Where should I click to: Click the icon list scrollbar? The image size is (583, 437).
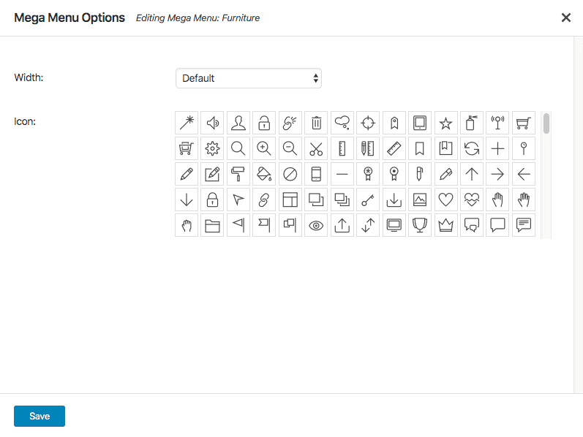[546, 123]
